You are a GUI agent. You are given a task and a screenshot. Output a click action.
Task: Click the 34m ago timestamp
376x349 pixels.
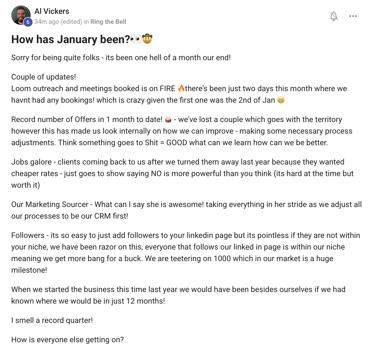click(x=47, y=22)
